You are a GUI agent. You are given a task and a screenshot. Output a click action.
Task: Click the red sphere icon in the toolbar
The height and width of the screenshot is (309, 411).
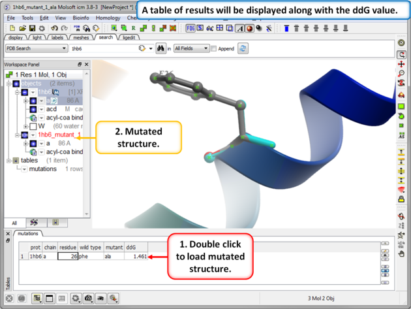[x=249, y=28]
